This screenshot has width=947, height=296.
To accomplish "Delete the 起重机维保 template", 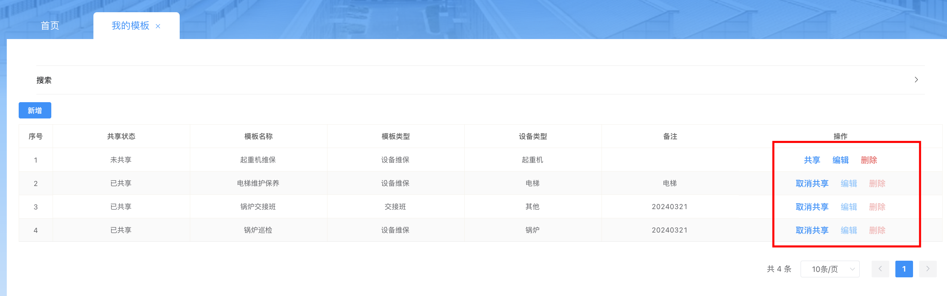I will click(x=869, y=160).
